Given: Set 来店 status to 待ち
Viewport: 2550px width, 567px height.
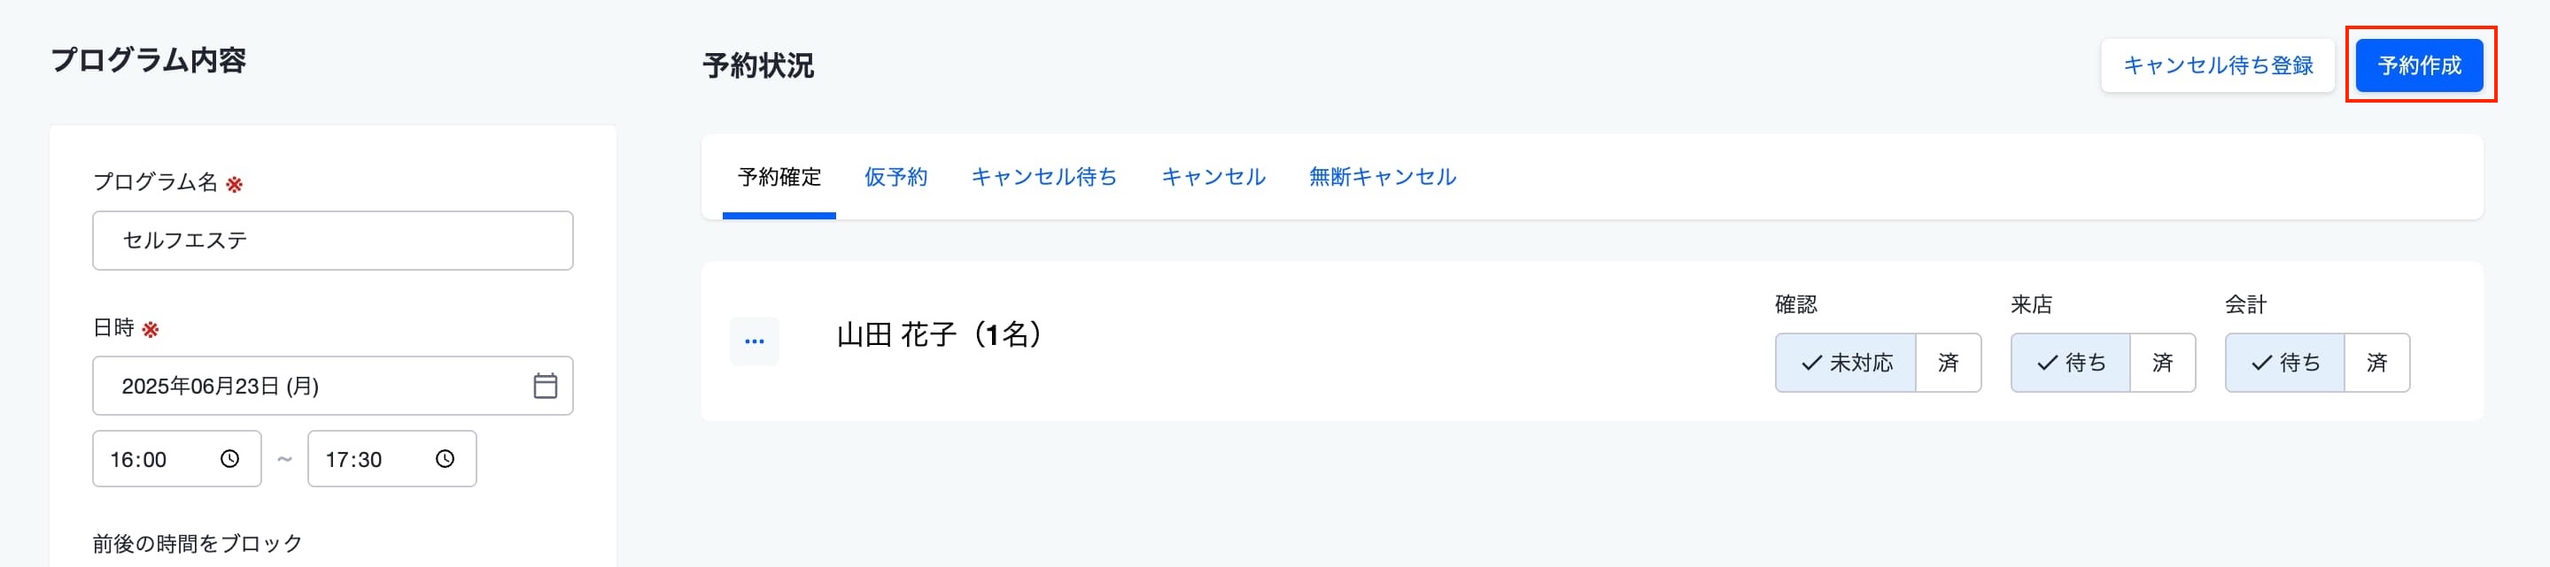Looking at the screenshot, I should 2070,363.
